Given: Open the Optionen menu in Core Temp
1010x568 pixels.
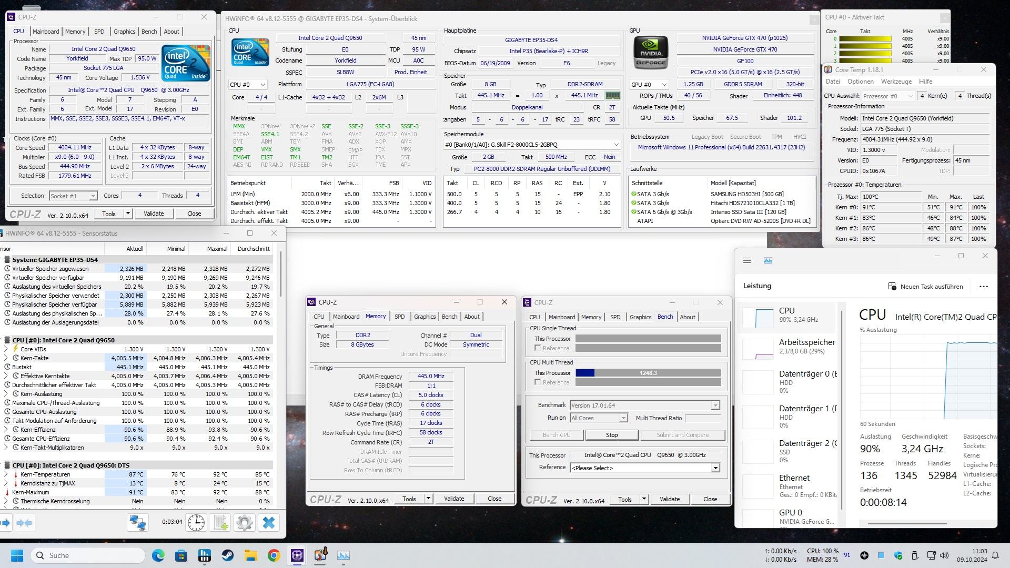Looking at the screenshot, I should pos(860,82).
